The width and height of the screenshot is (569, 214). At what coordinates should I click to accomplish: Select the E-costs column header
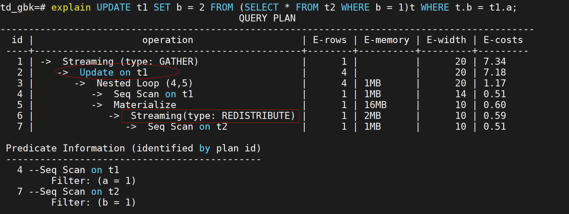(x=503, y=40)
